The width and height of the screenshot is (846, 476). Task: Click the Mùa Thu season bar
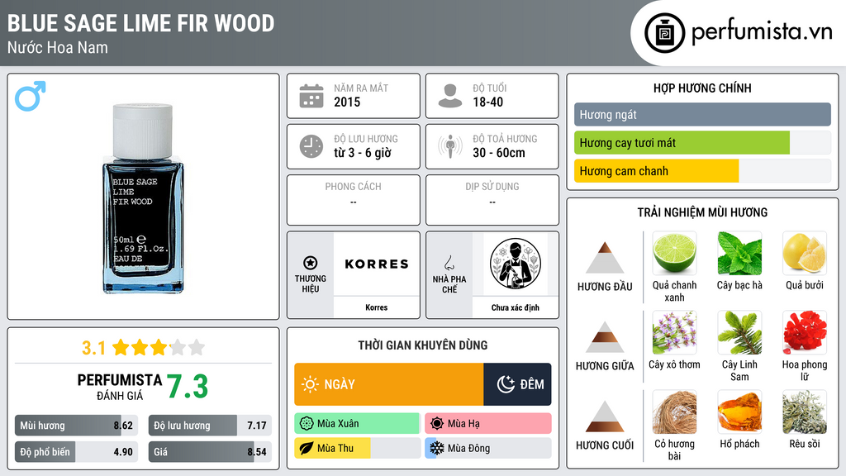(357, 448)
